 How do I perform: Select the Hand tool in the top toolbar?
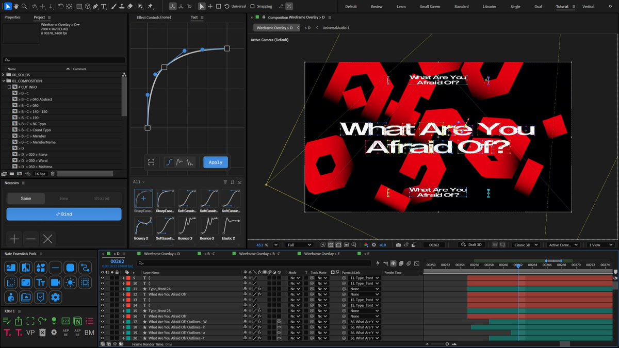(x=16, y=6)
